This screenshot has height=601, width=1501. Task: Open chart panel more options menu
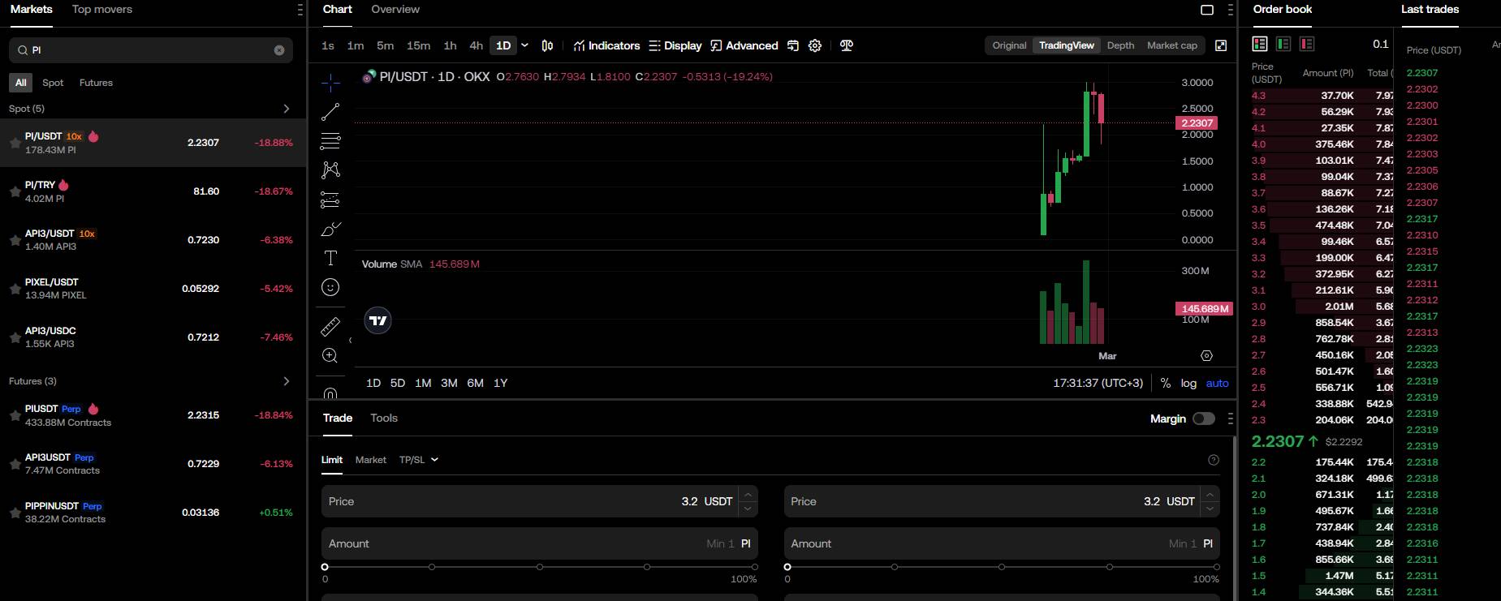(1231, 10)
